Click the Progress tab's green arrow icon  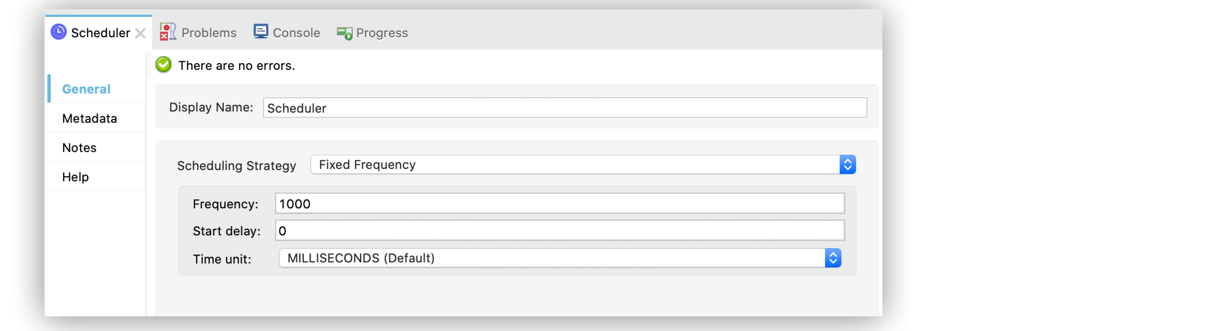344,33
